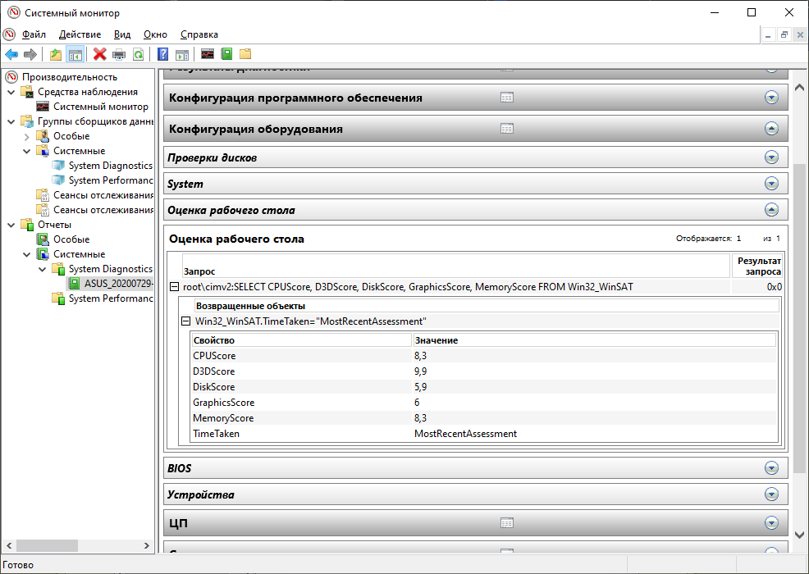Click tree pane horizontal scroll right arrow

pyautogui.click(x=147, y=545)
